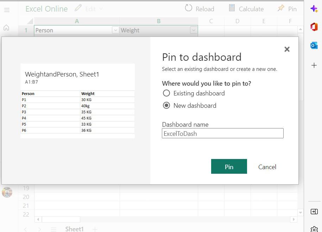Image resolution: width=322 pixels, height=232 pixels.
Task: Click the vertical scrollbar down arrow
Action: tap(301, 213)
